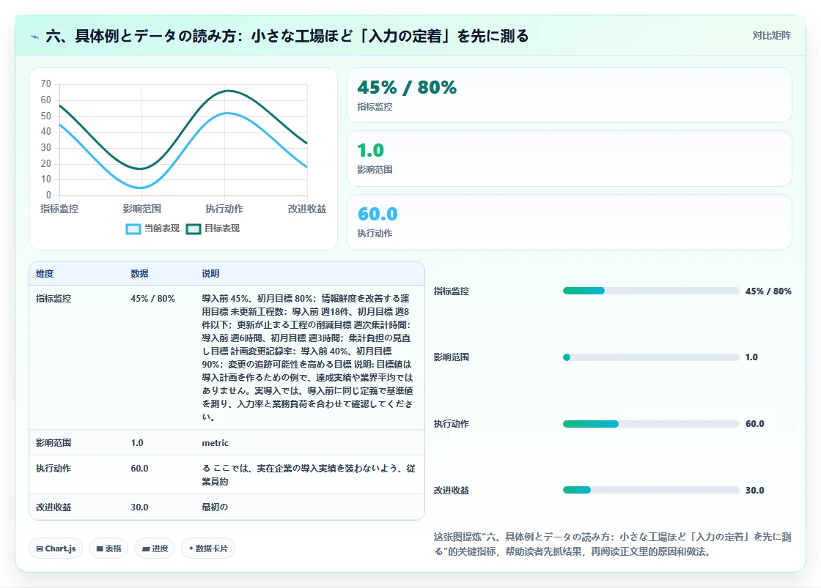Click the 对比矩阵 label in header
The width and height of the screenshot is (821, 588).
771,36
